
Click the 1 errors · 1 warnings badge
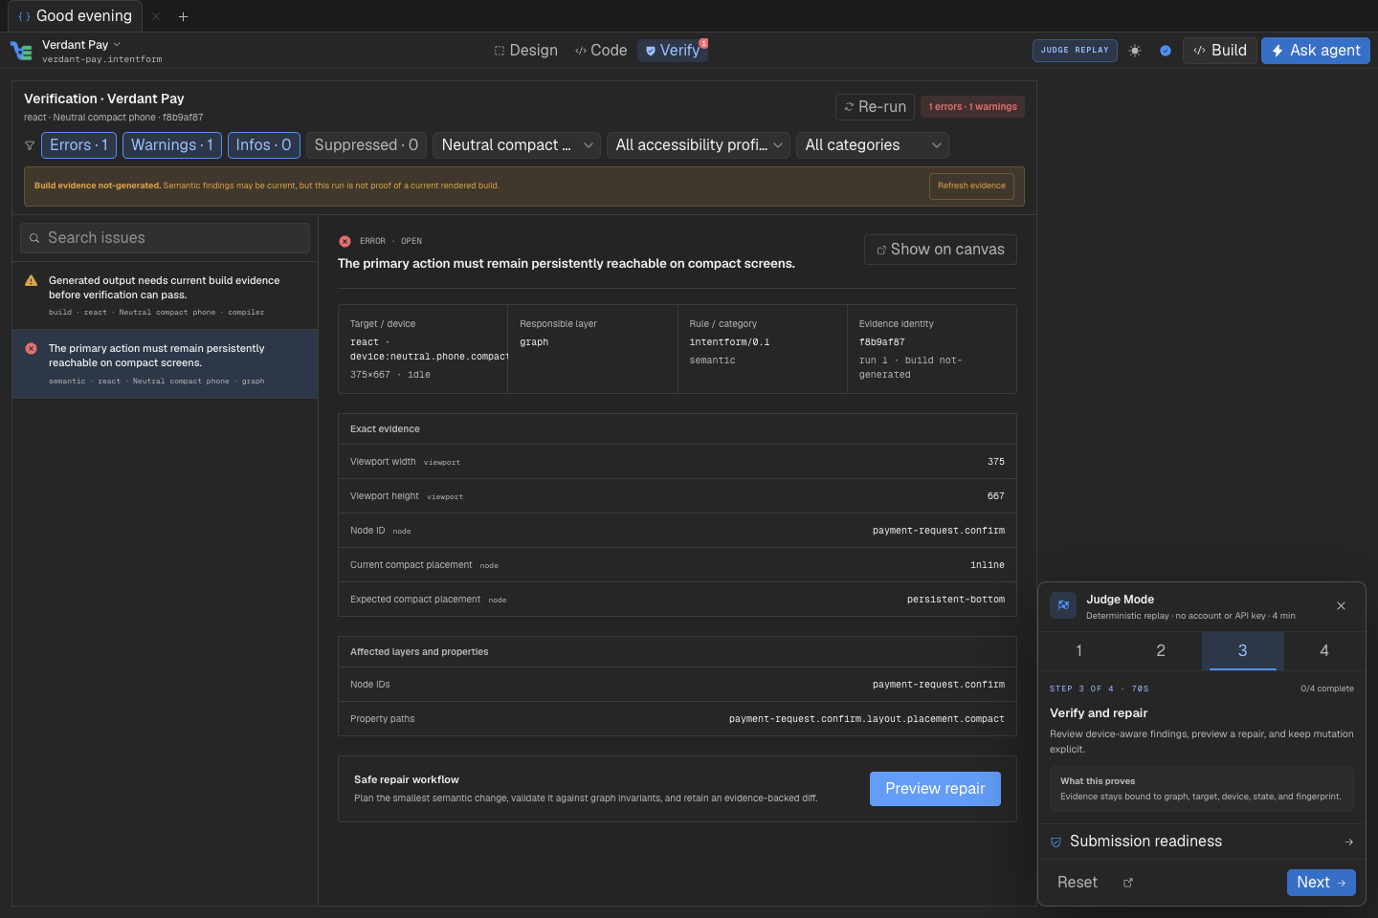[973, 107]
